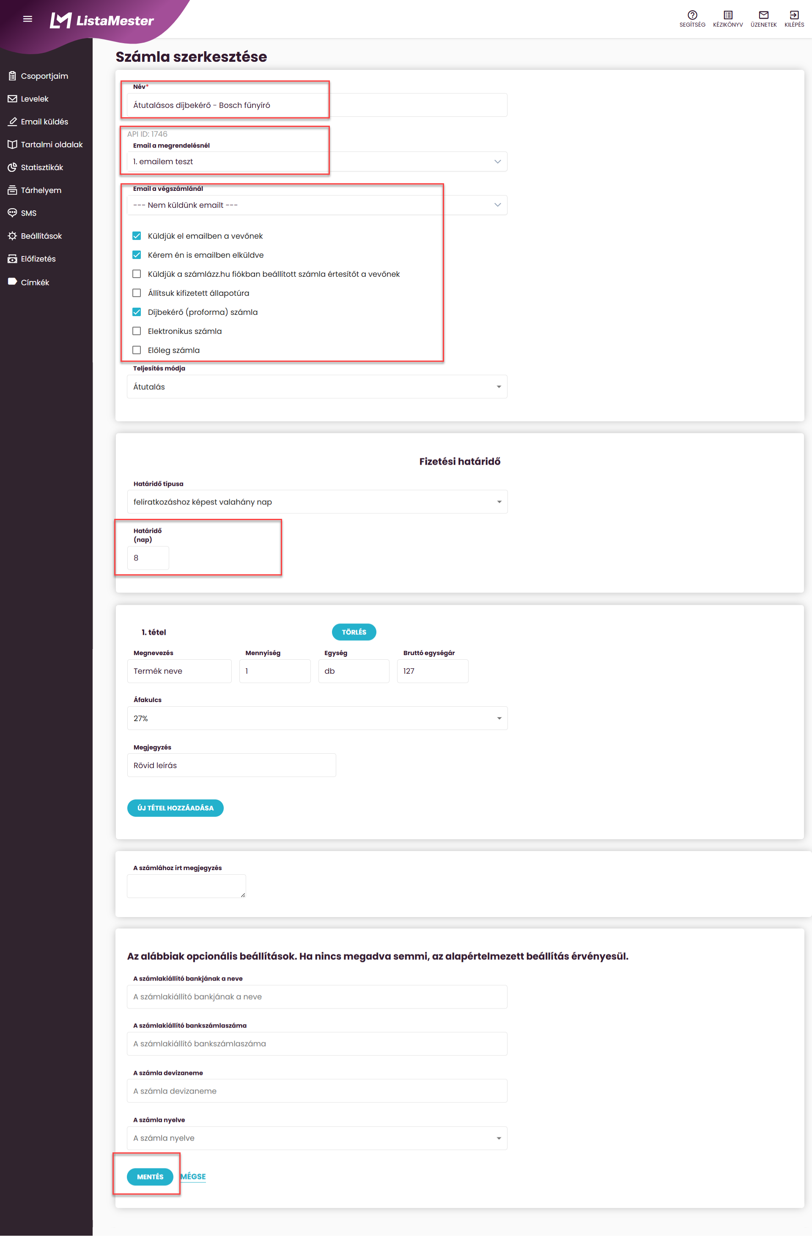Open Beállítások menu item

pyautogui.click(x=41, y=236)
